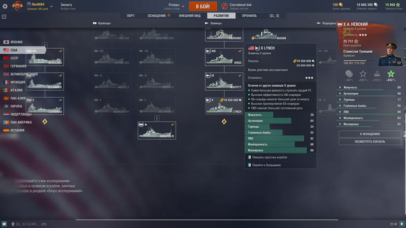Image resolution: width=406 pixels, height=228 pixels.
Task: Click research bureau icon below LOUISIANA
Action: (x=45, y=122)
